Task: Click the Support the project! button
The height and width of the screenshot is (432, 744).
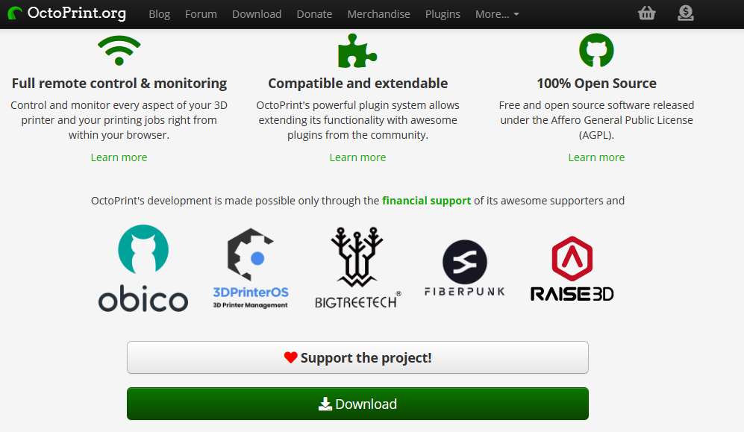Action: 357,357
